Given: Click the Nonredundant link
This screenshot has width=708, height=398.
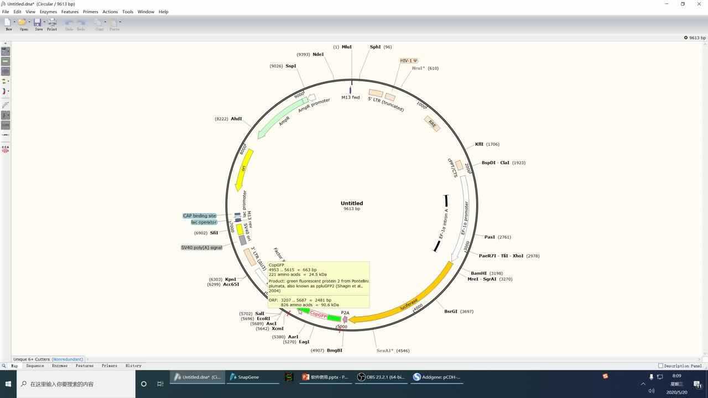Looking at the screenshot, I should (x=67, y=359).
